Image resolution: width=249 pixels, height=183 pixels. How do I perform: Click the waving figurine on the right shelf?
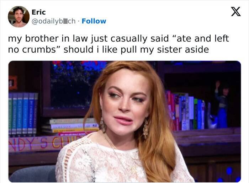pos(222,105)
